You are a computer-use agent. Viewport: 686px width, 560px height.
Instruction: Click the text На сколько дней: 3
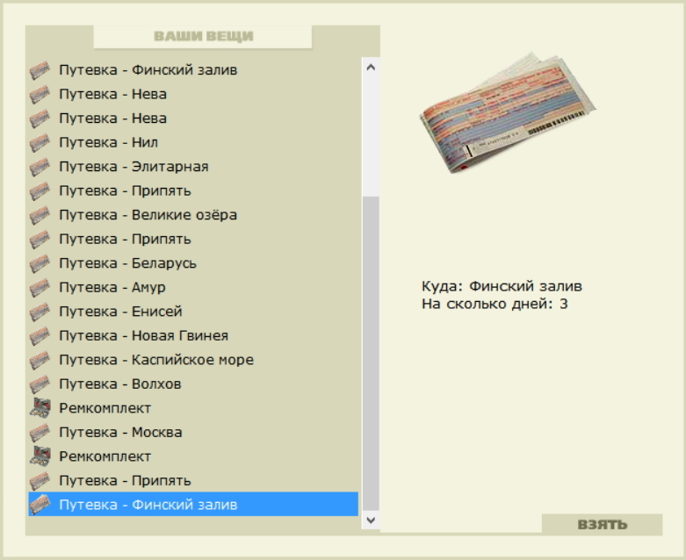[495, 304]
